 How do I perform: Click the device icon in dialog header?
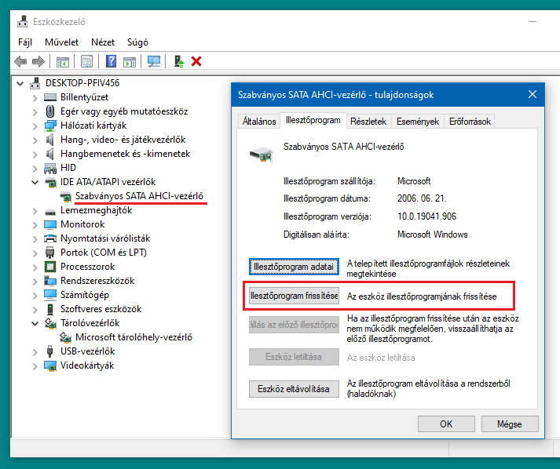tap(261, 155)
